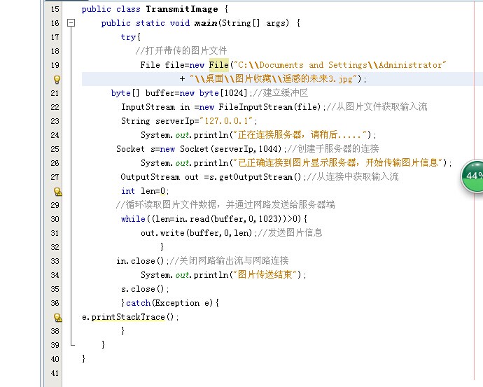Click line number 30 in the gutter
483x387 pixels.
pos(55,219)
